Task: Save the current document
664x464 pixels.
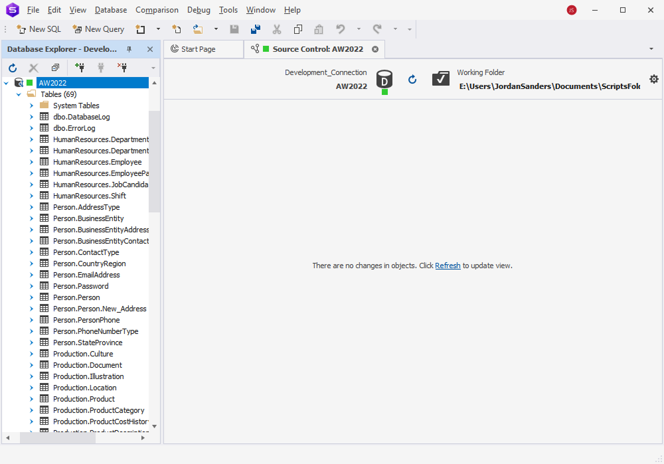Action: [x=234, y=29]
